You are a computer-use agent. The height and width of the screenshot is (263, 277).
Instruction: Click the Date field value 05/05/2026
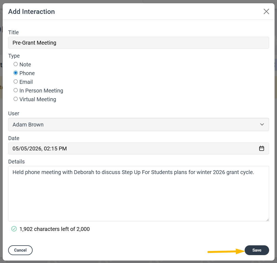click(139, 148)
